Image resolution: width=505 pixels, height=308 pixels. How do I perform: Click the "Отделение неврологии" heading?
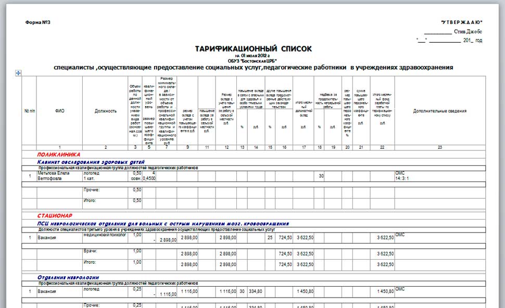[x=68, y=277]
